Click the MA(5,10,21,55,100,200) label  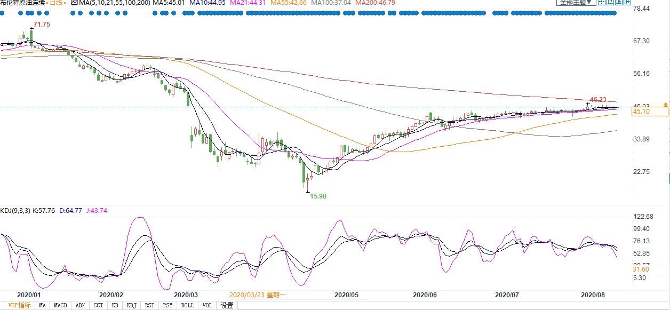(x=114, y=3)
